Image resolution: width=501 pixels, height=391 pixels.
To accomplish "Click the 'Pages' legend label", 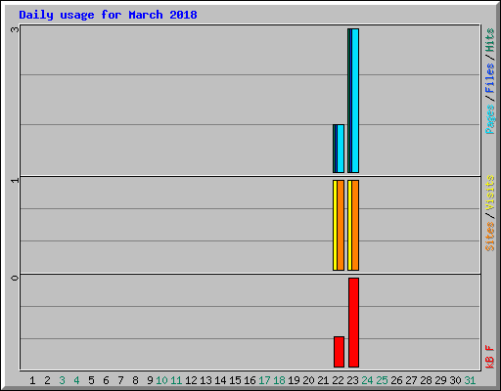I will 490,119.
